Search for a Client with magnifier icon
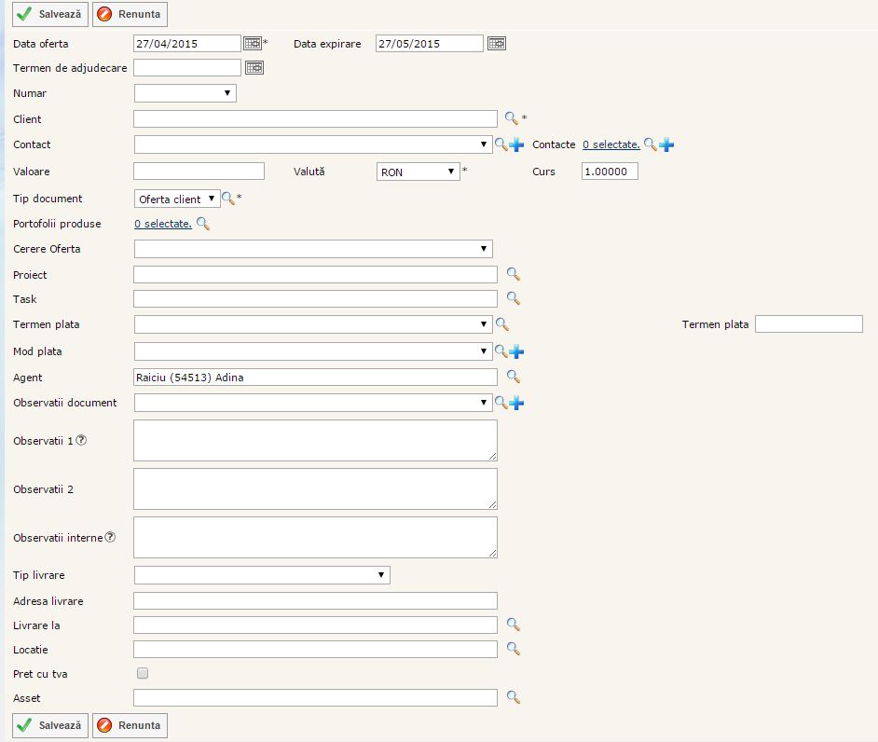 pos(511,118)
